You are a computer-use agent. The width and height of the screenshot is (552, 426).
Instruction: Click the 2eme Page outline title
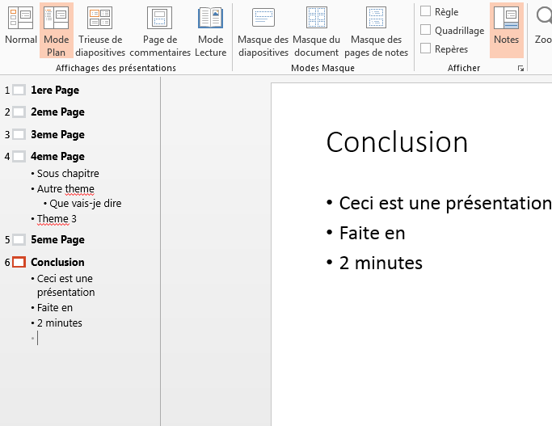[57, 112]
